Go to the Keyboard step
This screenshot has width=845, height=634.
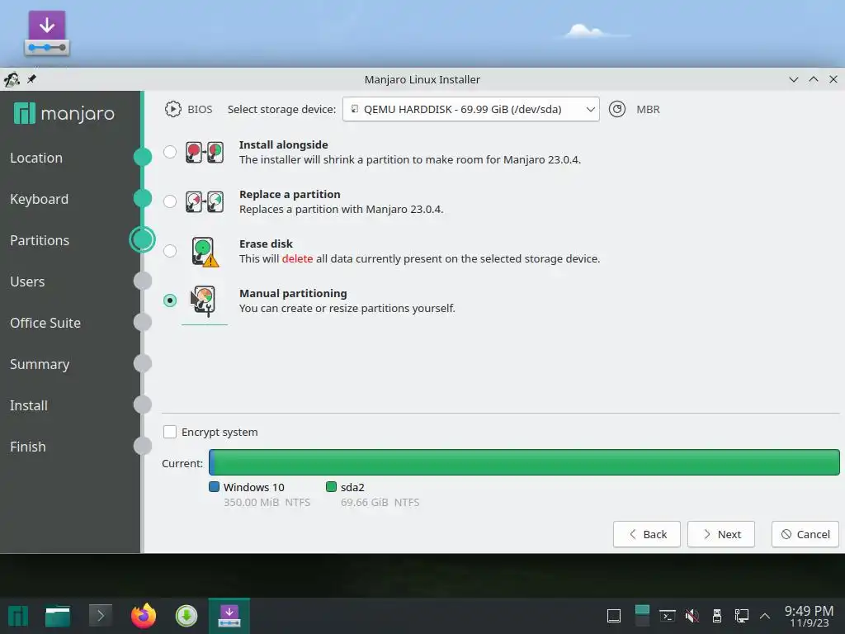coord(39,199)
